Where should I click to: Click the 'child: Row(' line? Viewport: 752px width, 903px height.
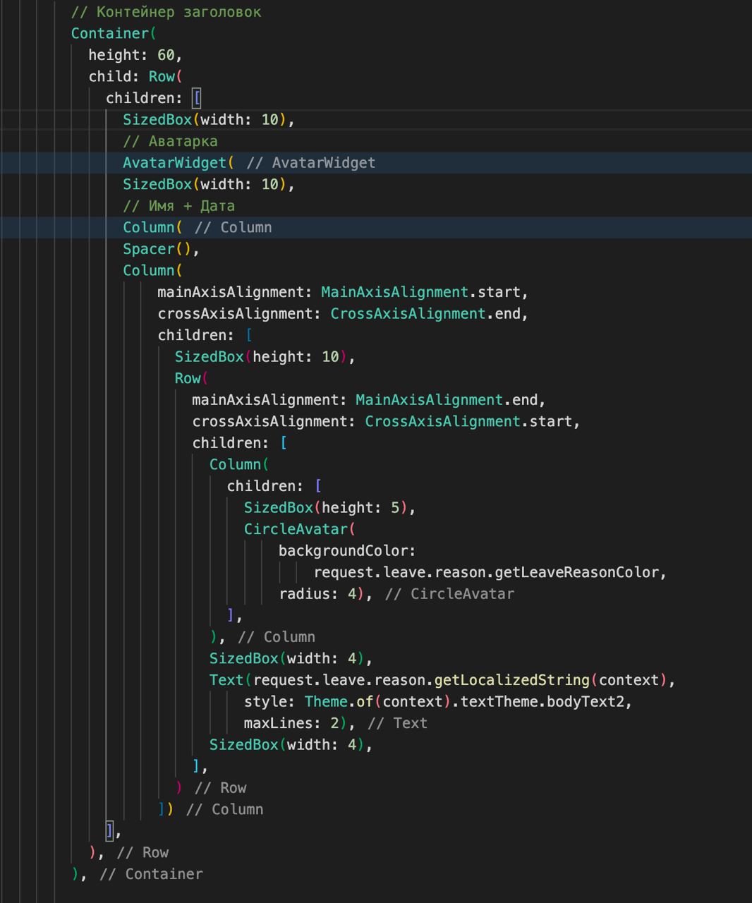[135, 76]
